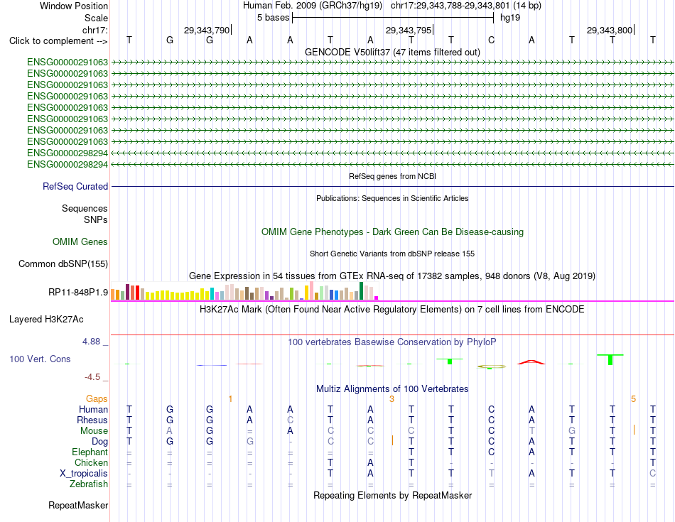The image size is (675, 522).
Task: Click the Dog alignment row label
Action: point(100,442)
